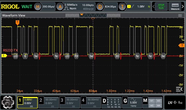Viewport: 186px width, 110px height.
Task: Select the decoded byte 30
Action: 117,56
